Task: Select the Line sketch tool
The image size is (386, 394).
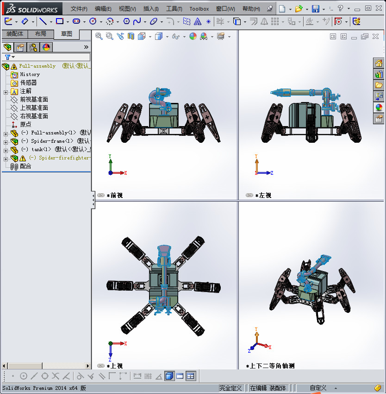Action: tap(43, 21)
